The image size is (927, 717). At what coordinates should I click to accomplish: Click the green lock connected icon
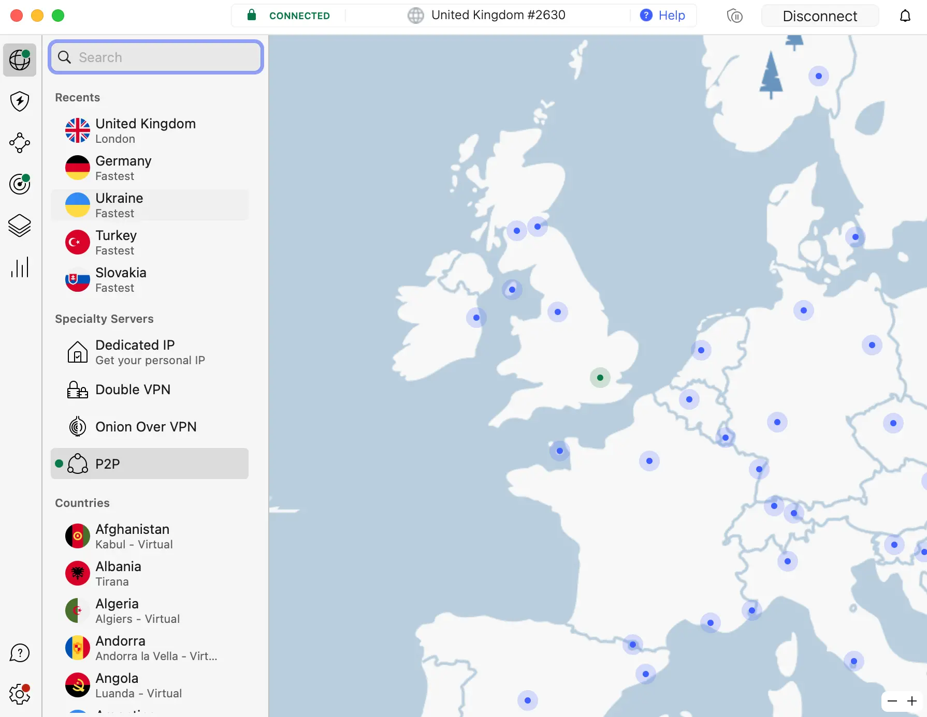click(x=252, y=15)
